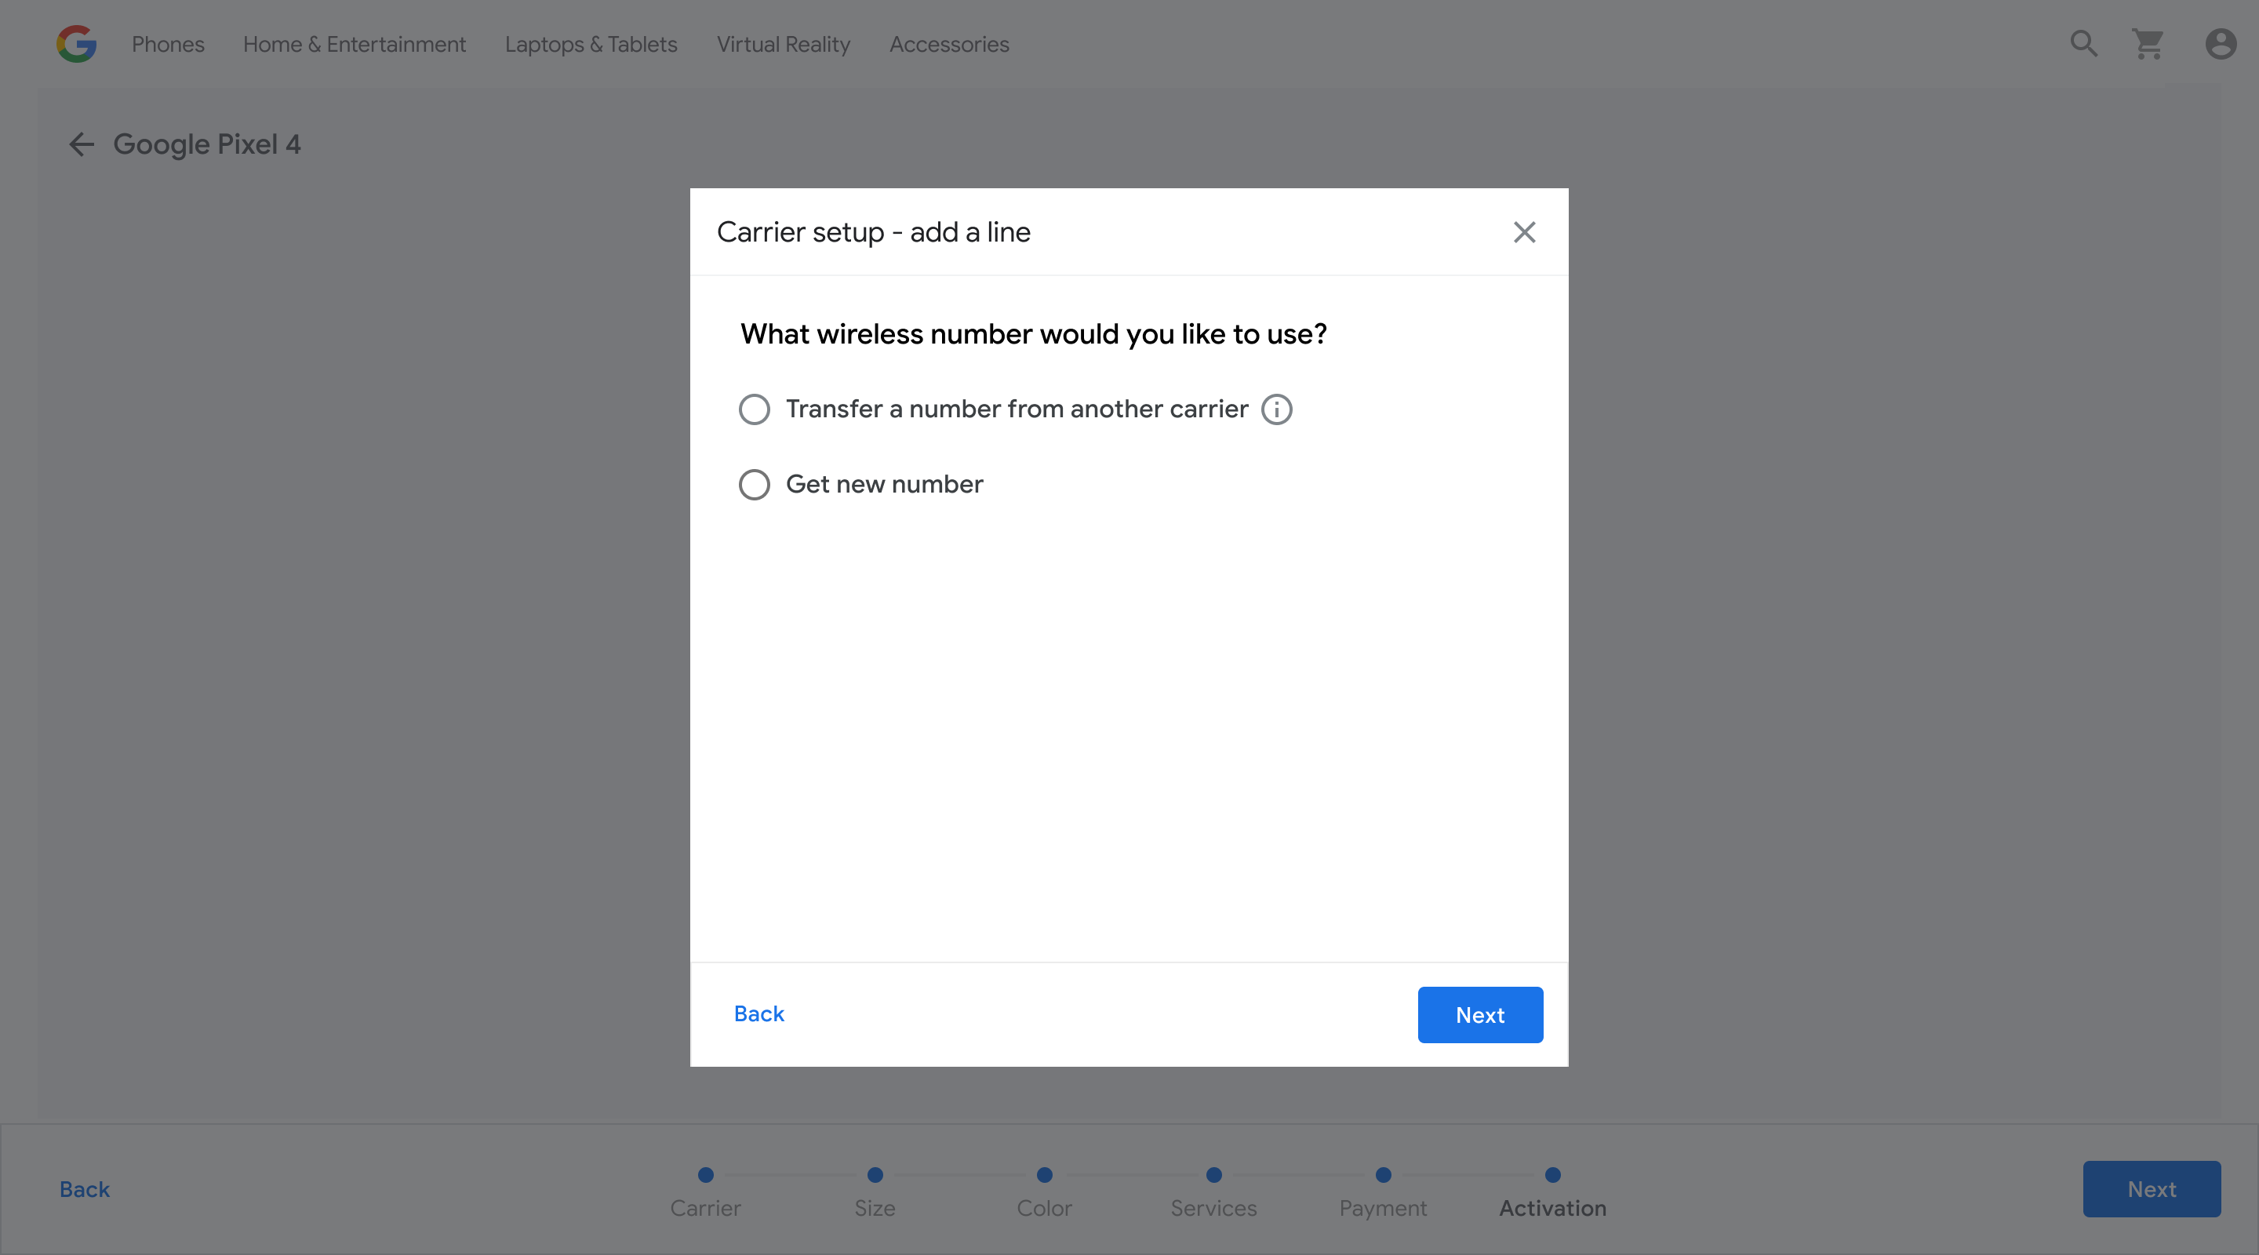Click the Google logo icon
The image size is (2259, 1255).
(76, 44)
